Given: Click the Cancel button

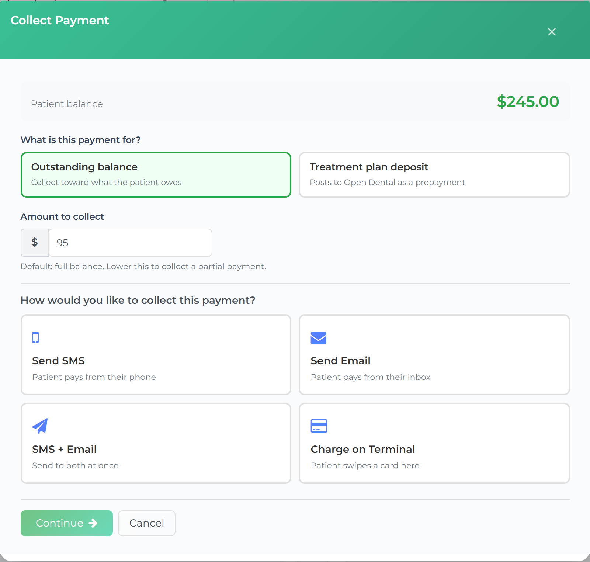Looking at the screenshot, I should point(147,523).
